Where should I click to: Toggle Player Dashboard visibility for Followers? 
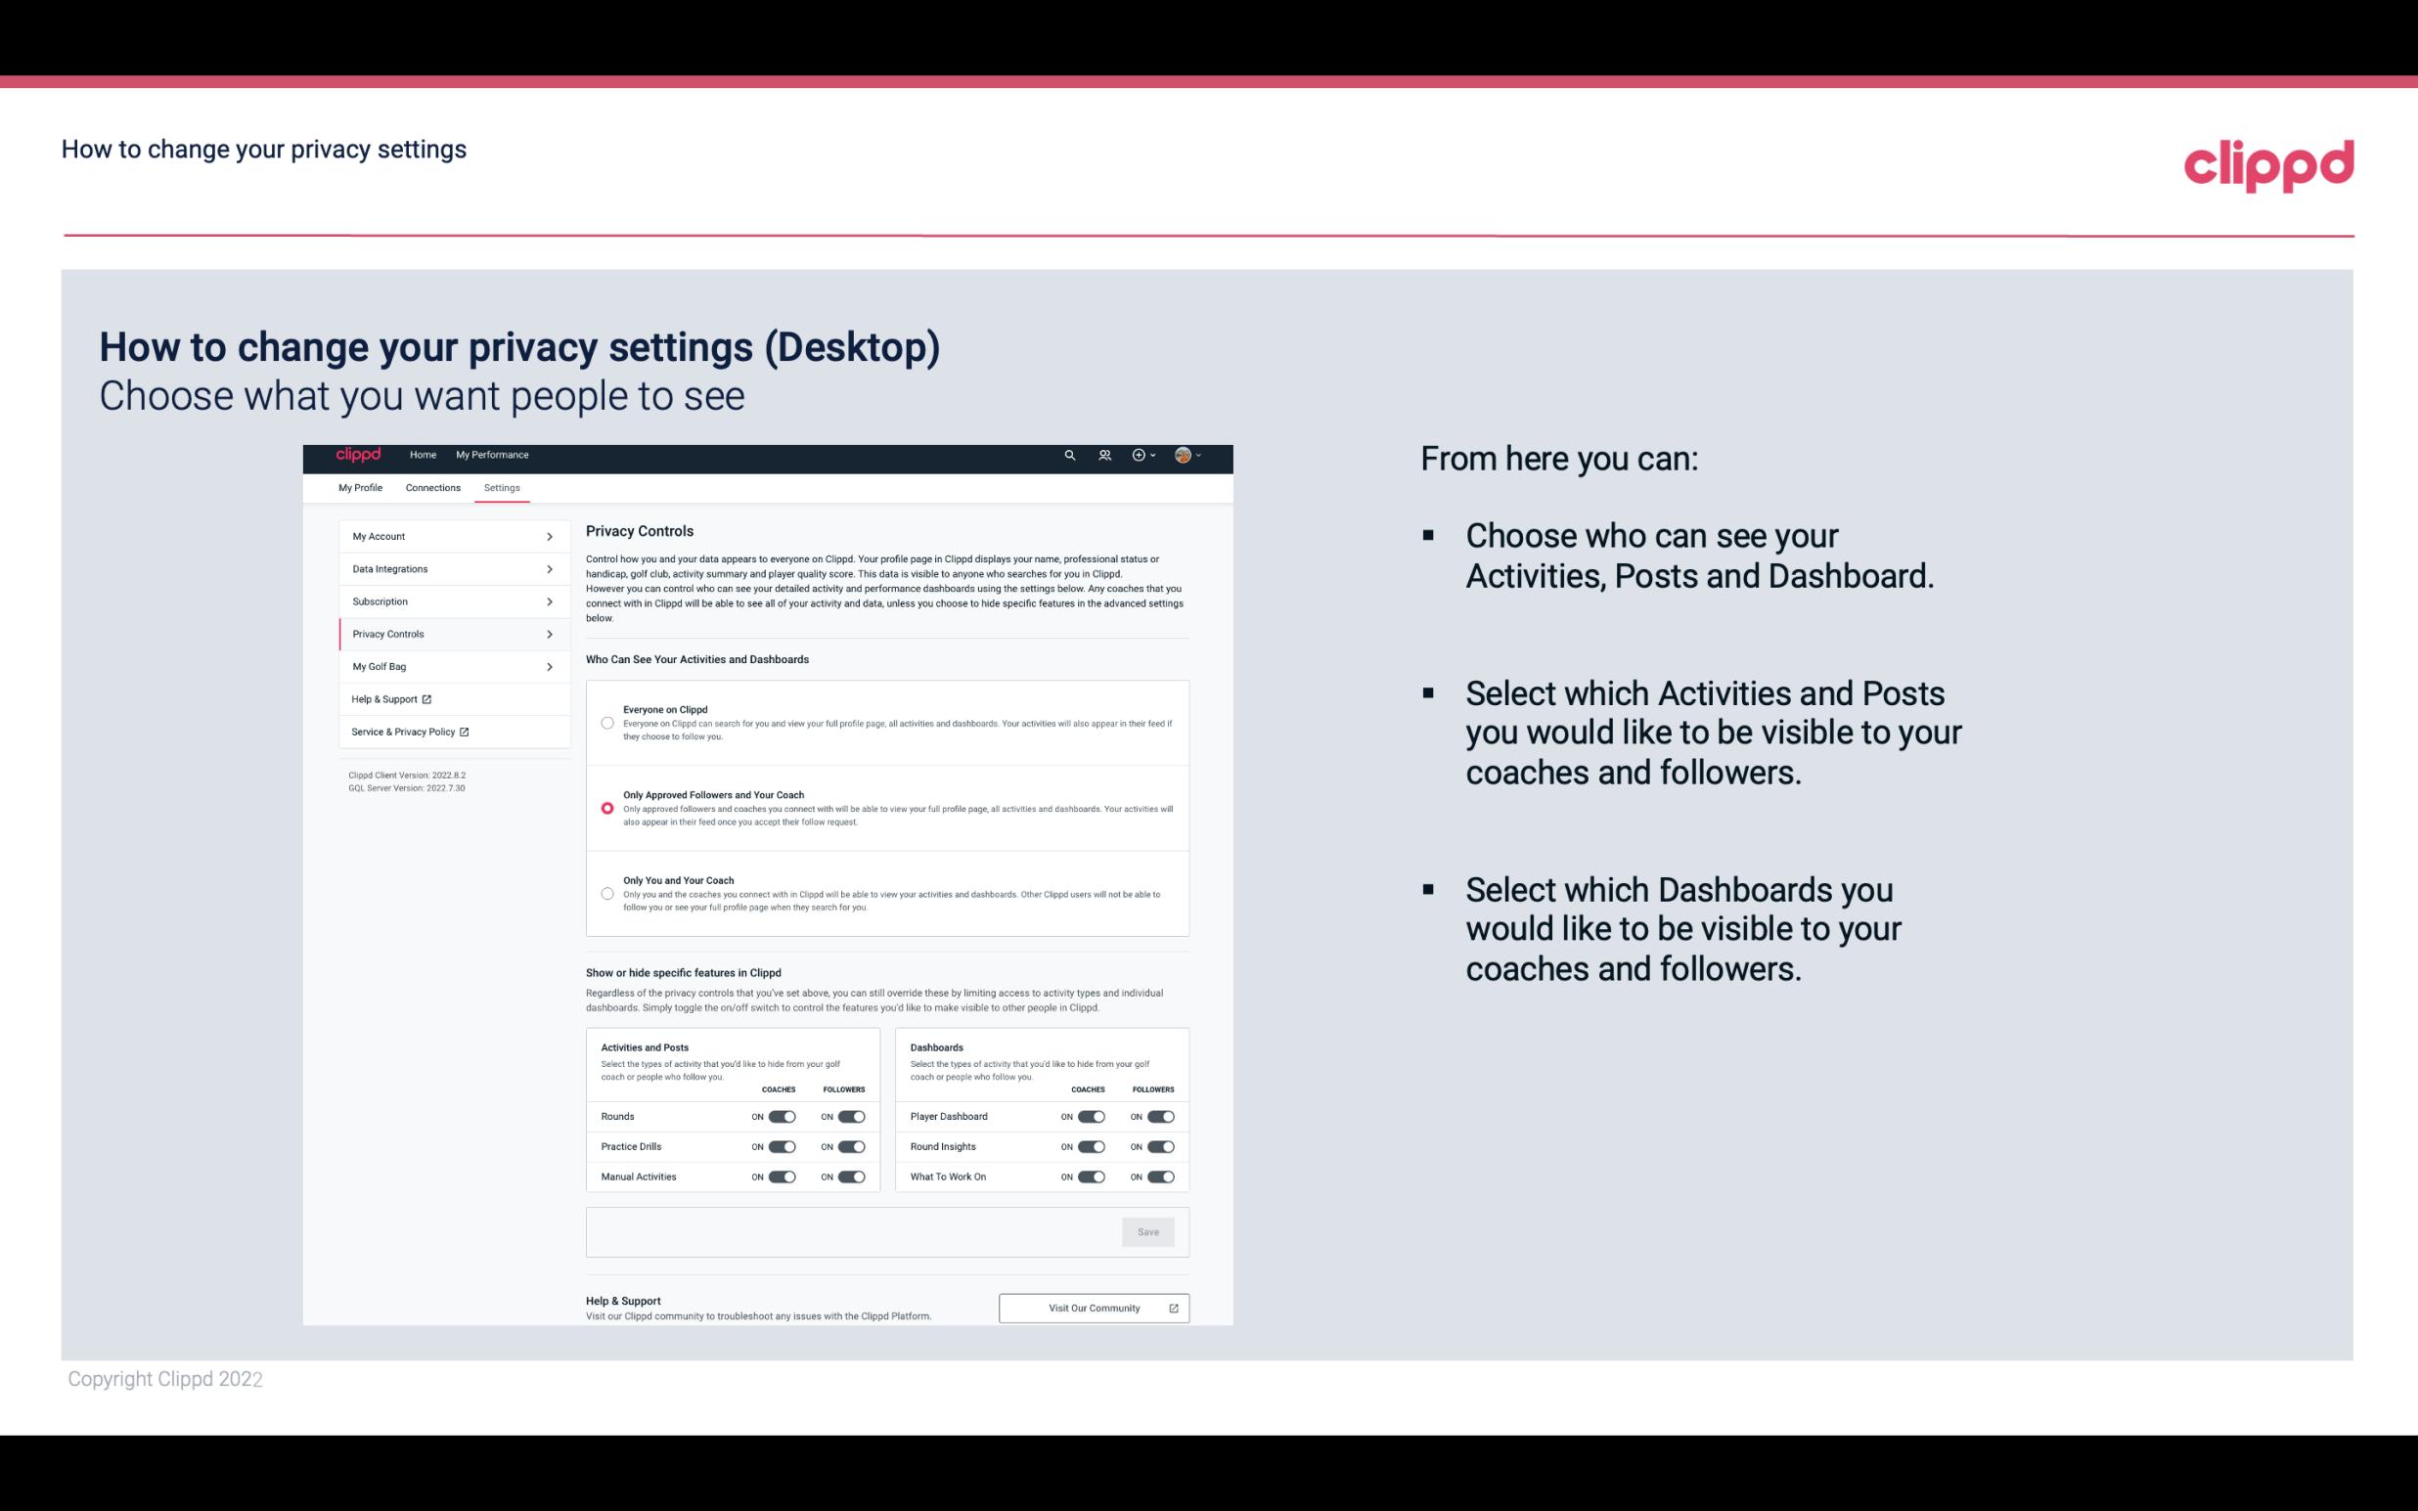click(1159, 1116)
